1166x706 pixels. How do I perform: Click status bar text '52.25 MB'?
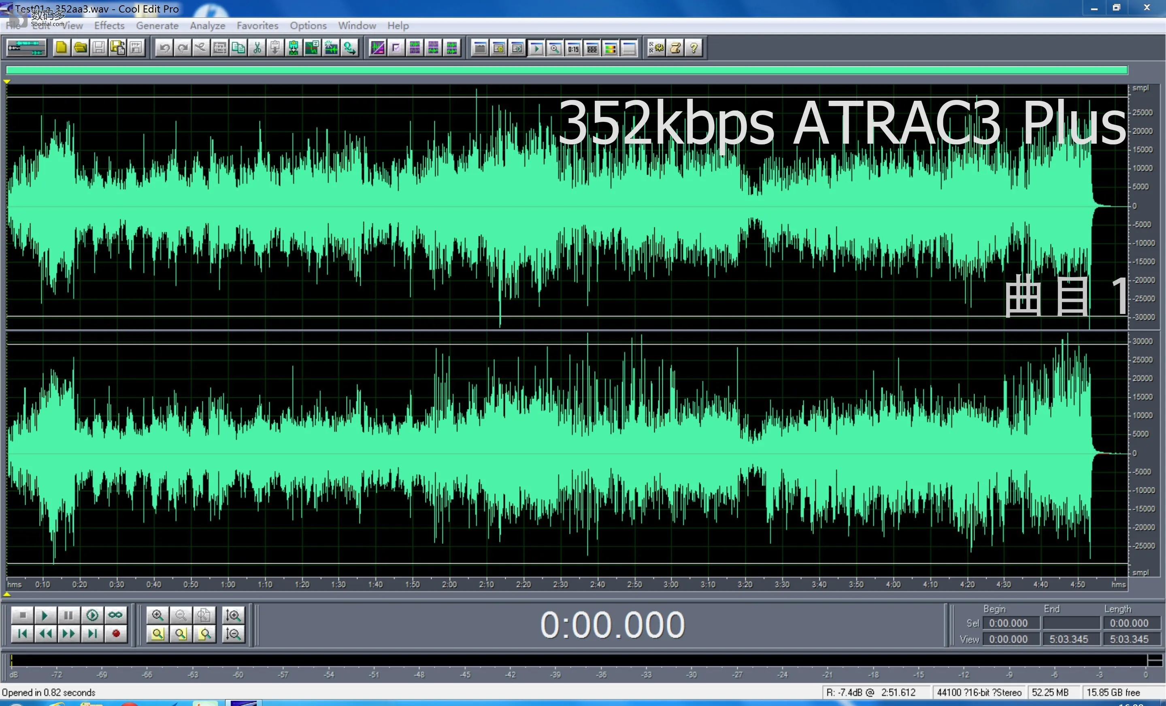1050,693
